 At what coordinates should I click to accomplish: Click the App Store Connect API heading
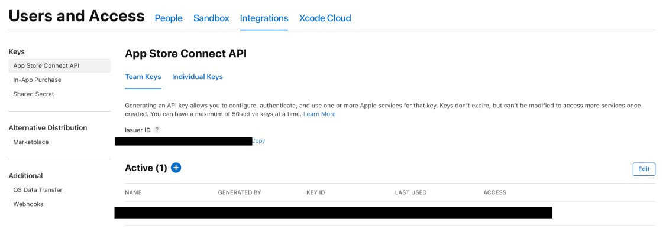[186, 54]
